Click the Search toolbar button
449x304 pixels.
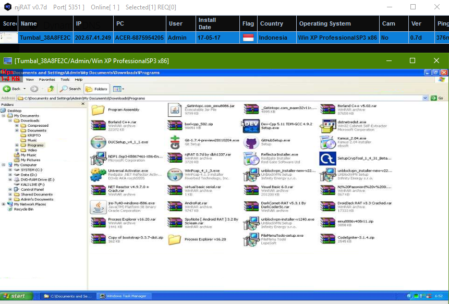tap(70, 89)
